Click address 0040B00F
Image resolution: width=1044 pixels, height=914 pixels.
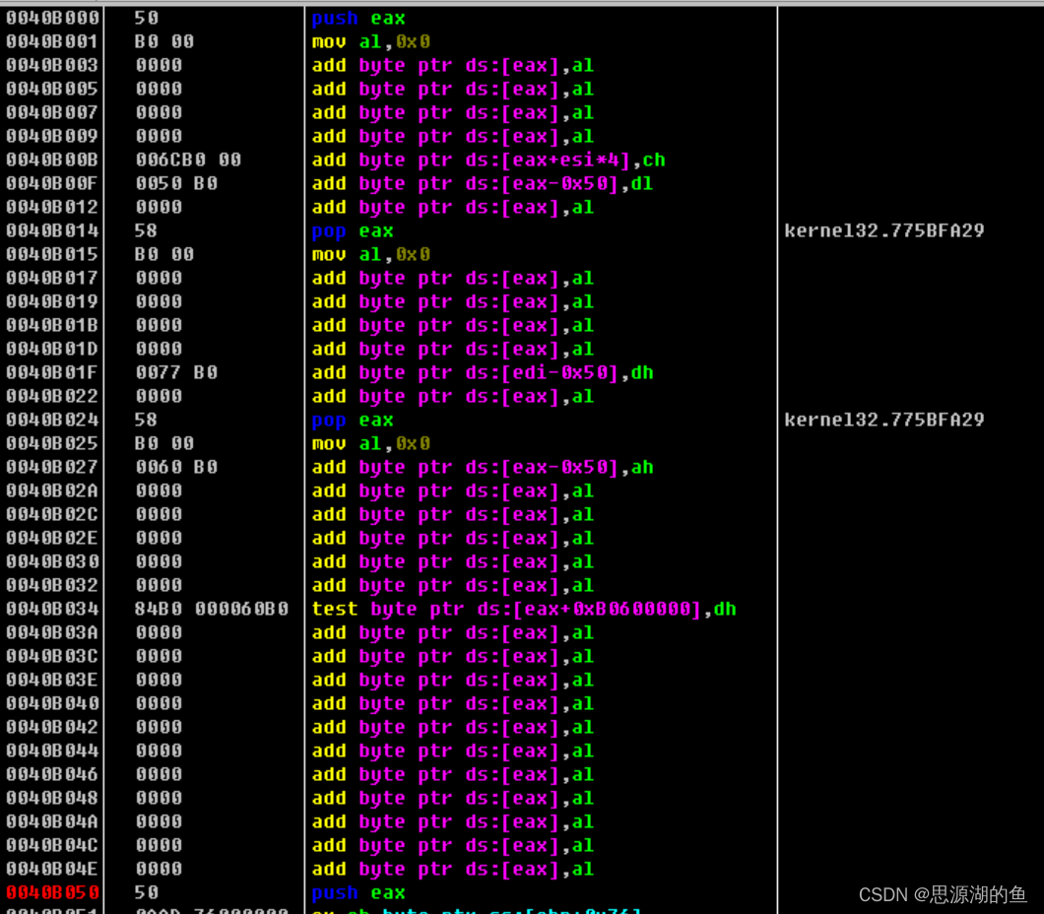52,184
